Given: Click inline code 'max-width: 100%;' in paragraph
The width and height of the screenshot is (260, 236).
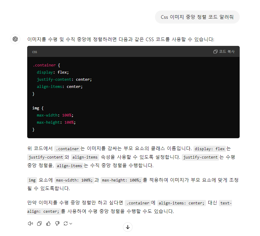Looking at the screenshot, I should 74,180.
